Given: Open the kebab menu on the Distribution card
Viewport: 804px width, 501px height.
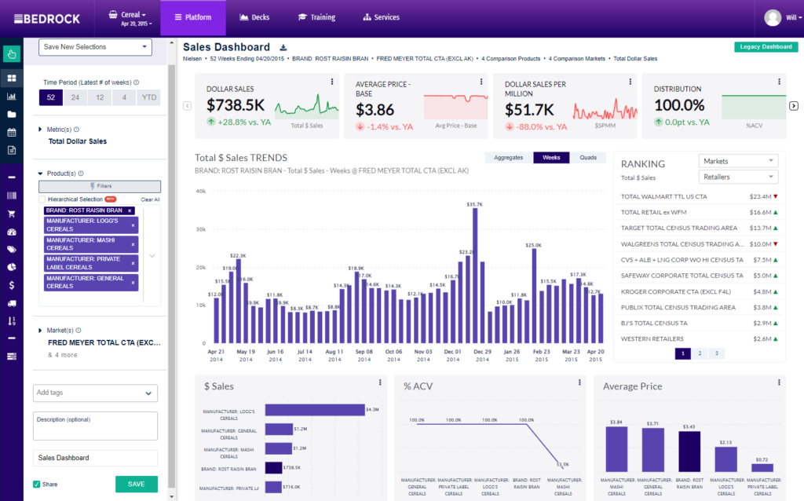Looking at the screenshot, I should (778, 81).
